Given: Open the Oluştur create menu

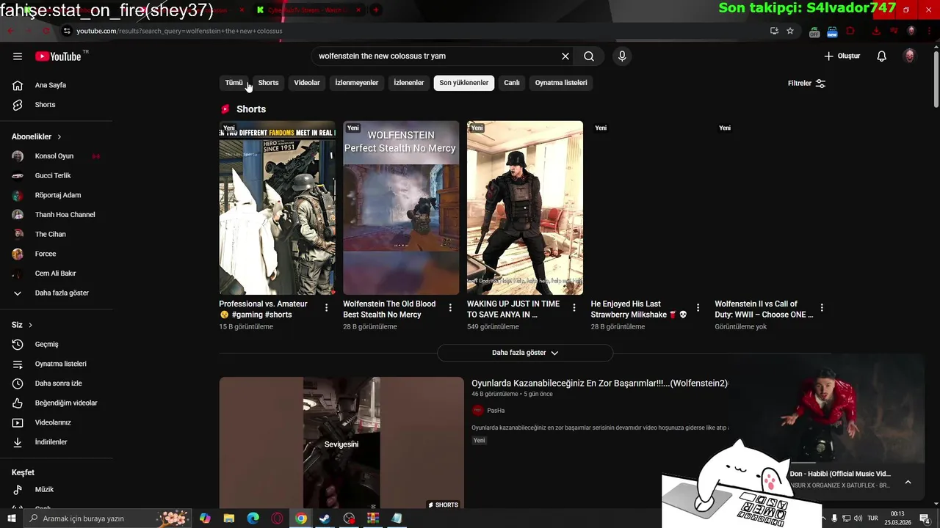Looking at the screenshot, I should pyautogui.click(x=842, y=56).
